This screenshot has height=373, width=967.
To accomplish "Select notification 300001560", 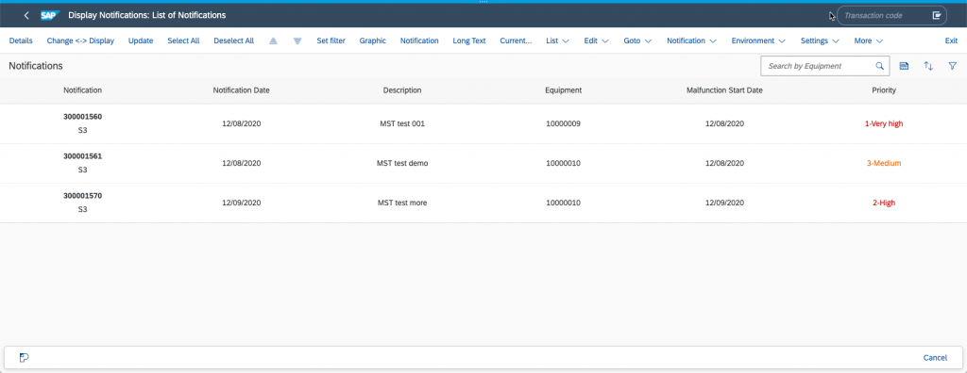I will [x=83, y=117].
